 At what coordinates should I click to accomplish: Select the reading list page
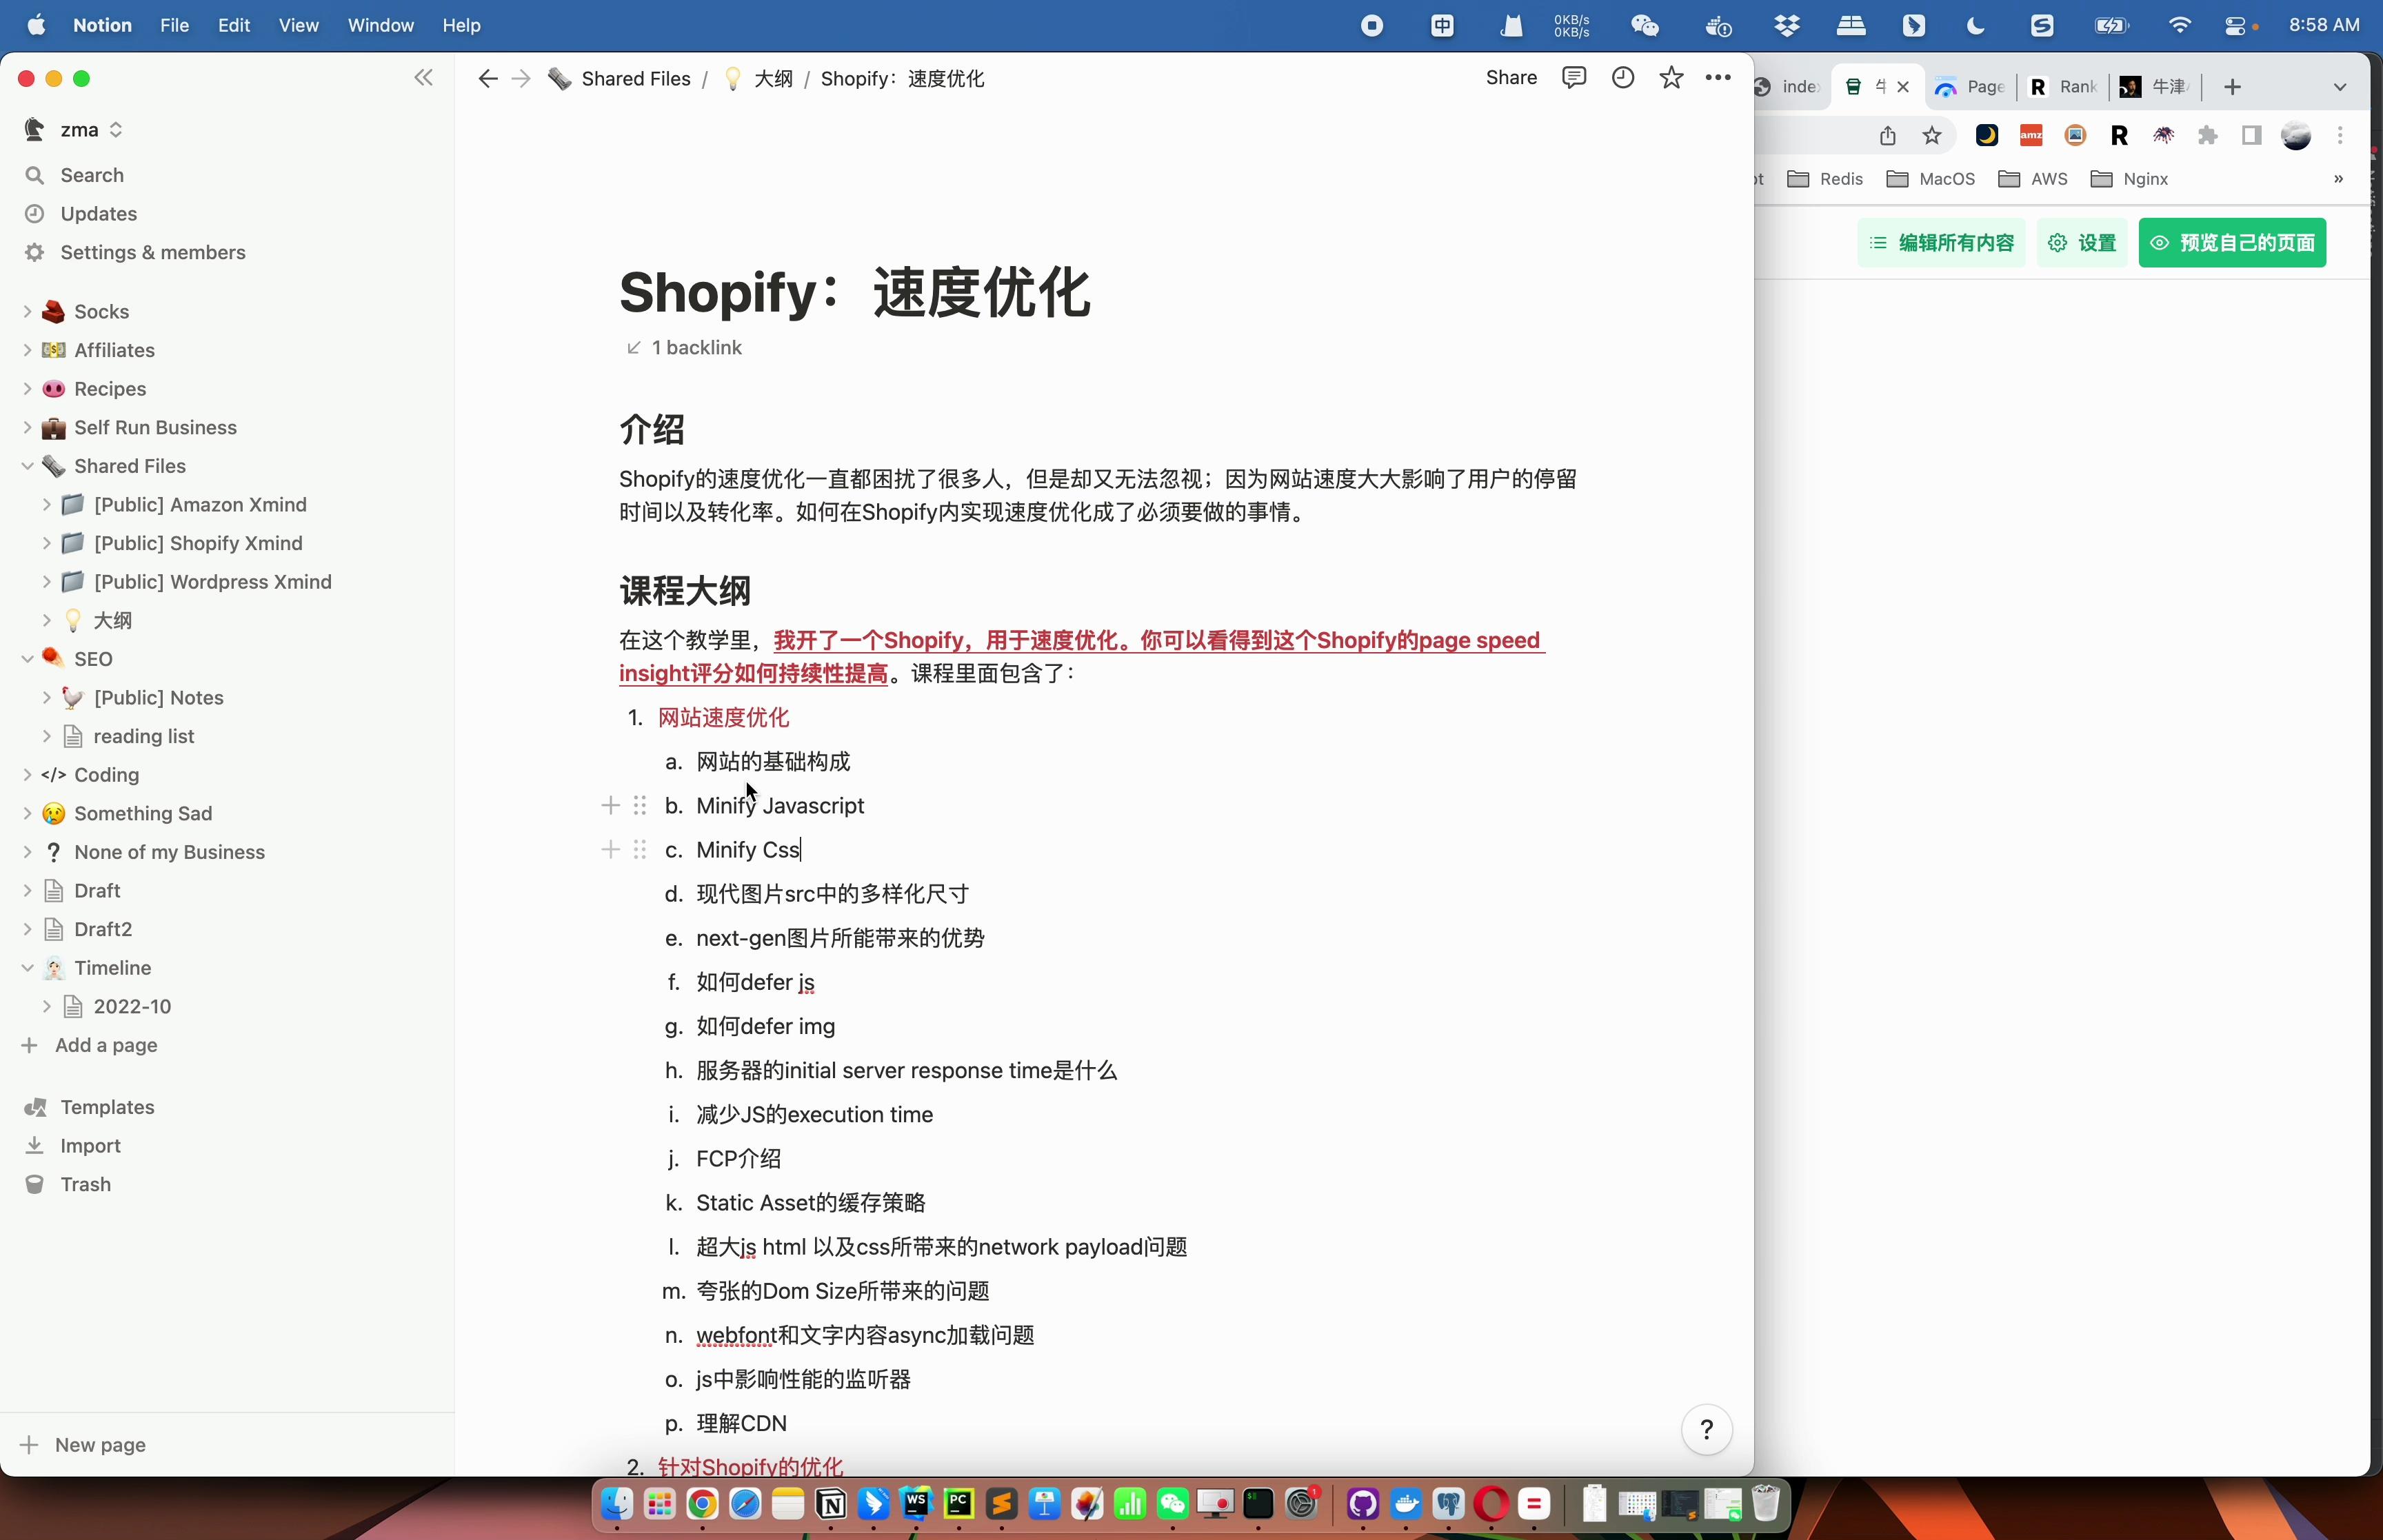coord(143,736)
